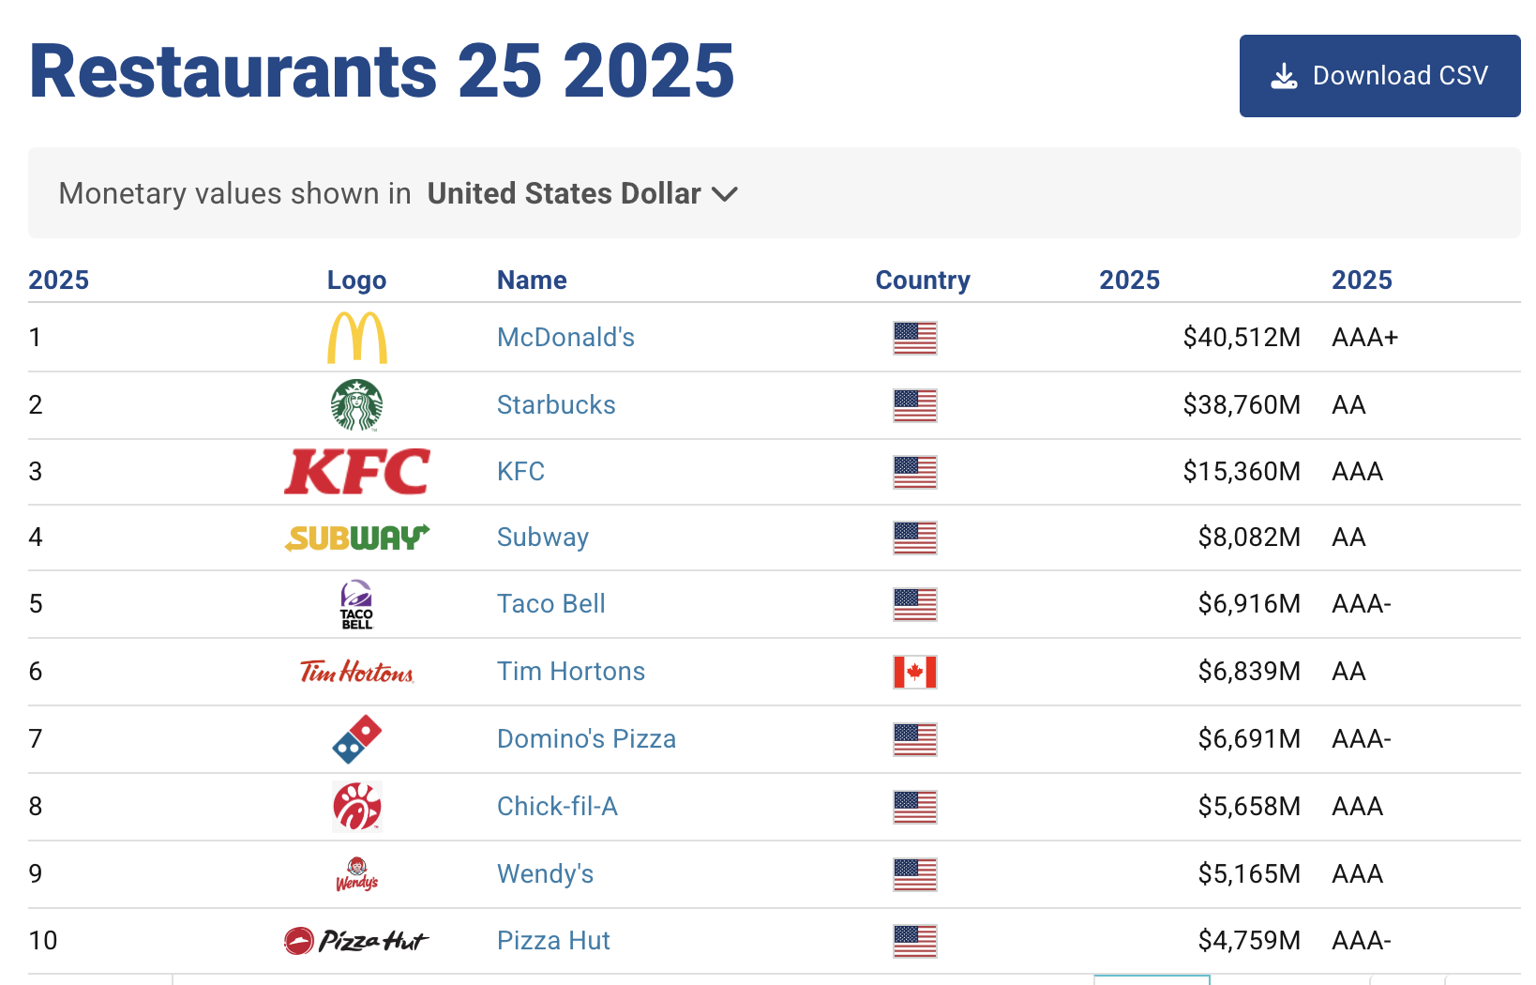Click the Starbucks siren logo
1536x985 pixels.
point(356,405)
